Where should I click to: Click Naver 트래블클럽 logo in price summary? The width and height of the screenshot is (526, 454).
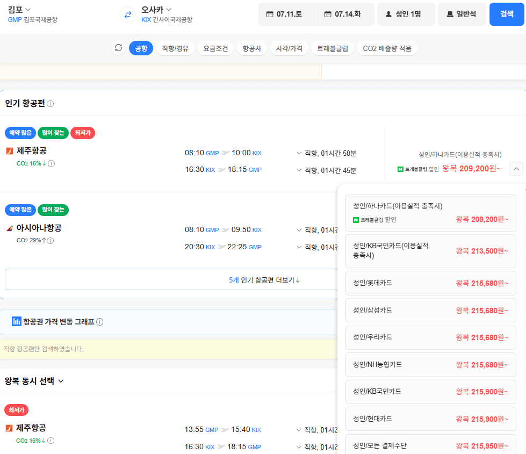(x=400, y=169)
